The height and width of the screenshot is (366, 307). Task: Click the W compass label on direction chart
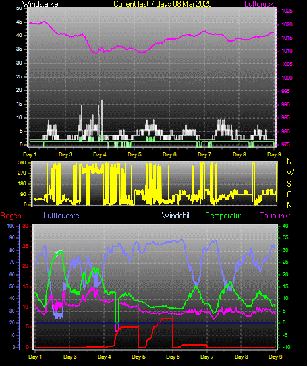tap(290, 173)
